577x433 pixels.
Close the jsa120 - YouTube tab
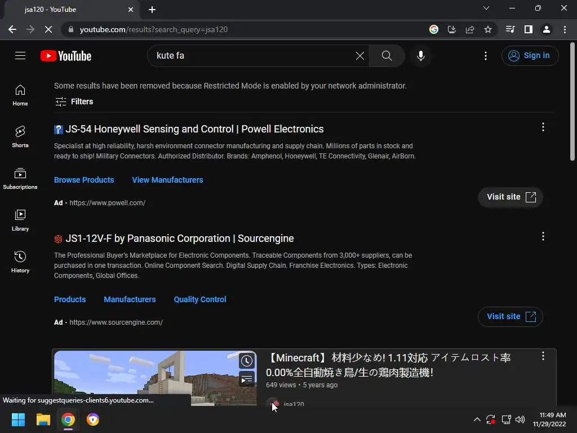(131, 10)
